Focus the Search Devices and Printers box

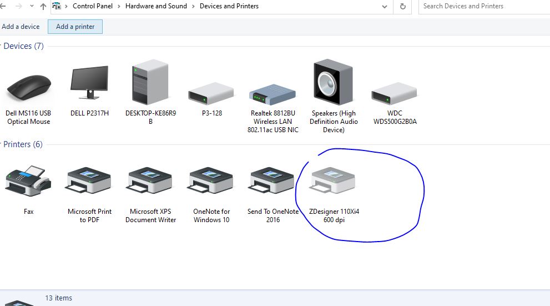tap(484, 6)
